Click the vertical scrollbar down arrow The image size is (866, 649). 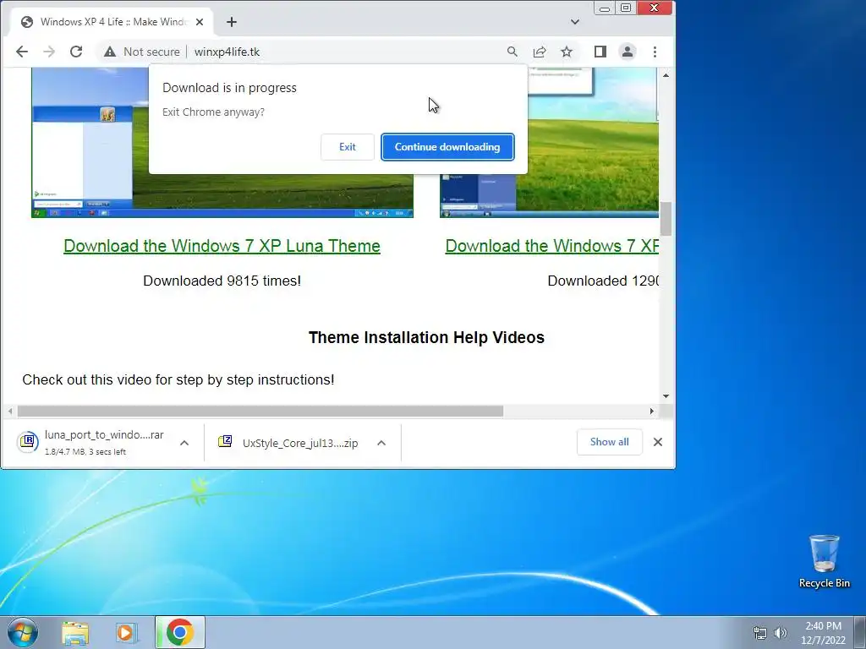point(666,395)
